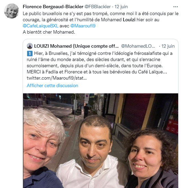Viewport: 183px width, 188px height.
Task: Click the main tweet text about public bruxellois
Action: pos(101,20)
